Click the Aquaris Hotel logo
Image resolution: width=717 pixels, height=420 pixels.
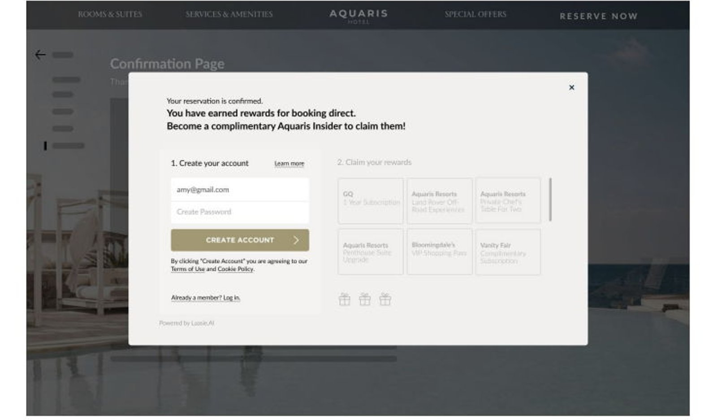[x=358, y=16]
